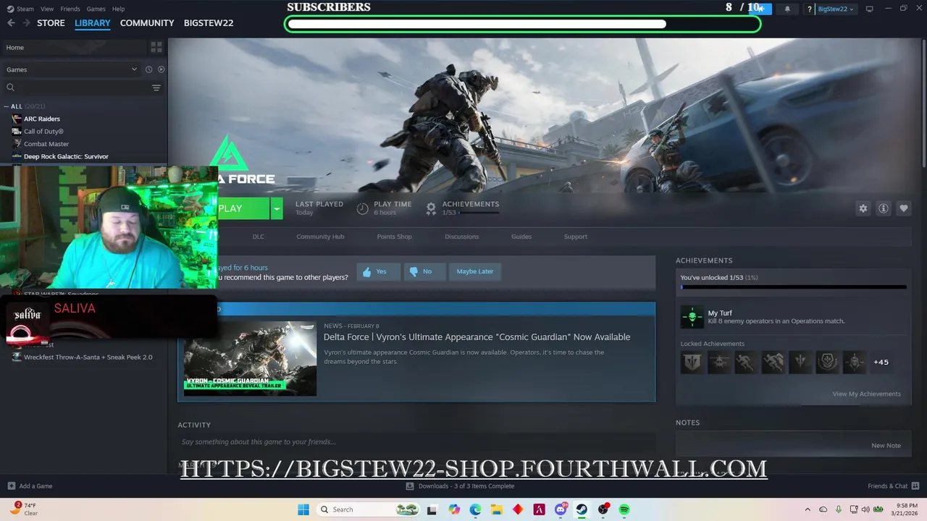Open Spotify from the taskbar
This screenshot has width=927, height=521.
(x=624, y=509)
